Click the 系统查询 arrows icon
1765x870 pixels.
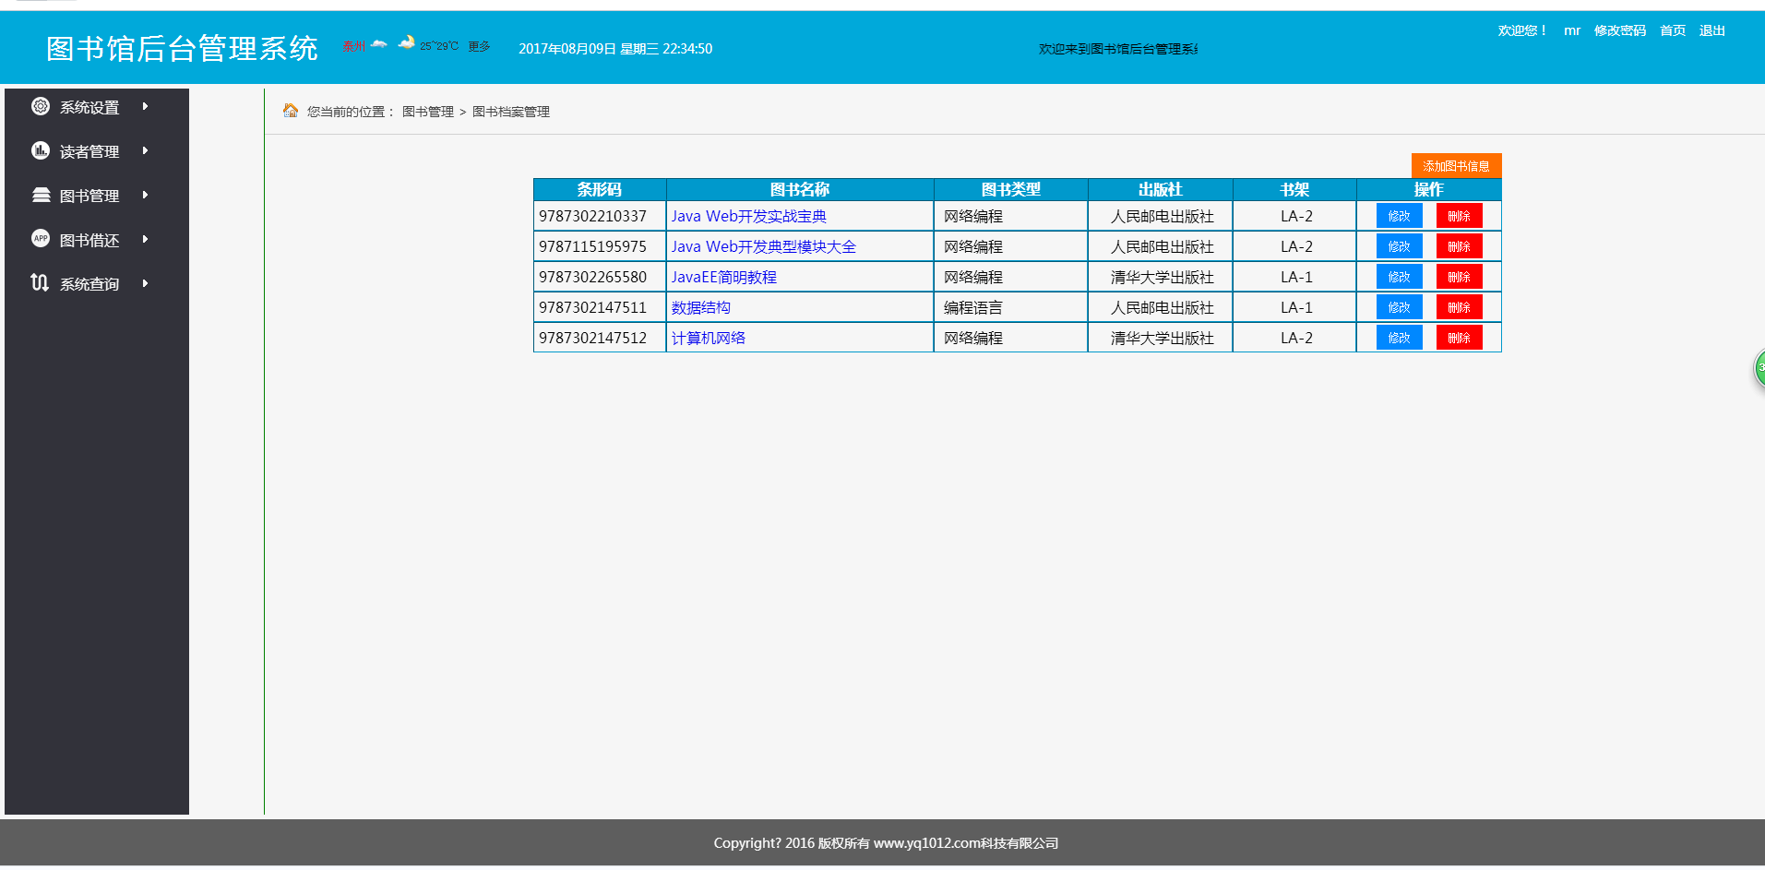point(40,282)
